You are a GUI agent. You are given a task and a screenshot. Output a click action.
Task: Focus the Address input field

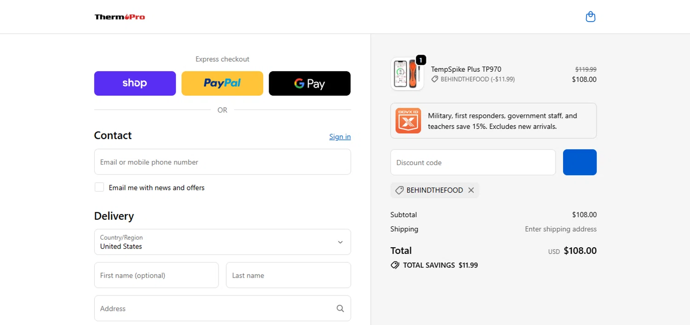click(x=223, y=308)
